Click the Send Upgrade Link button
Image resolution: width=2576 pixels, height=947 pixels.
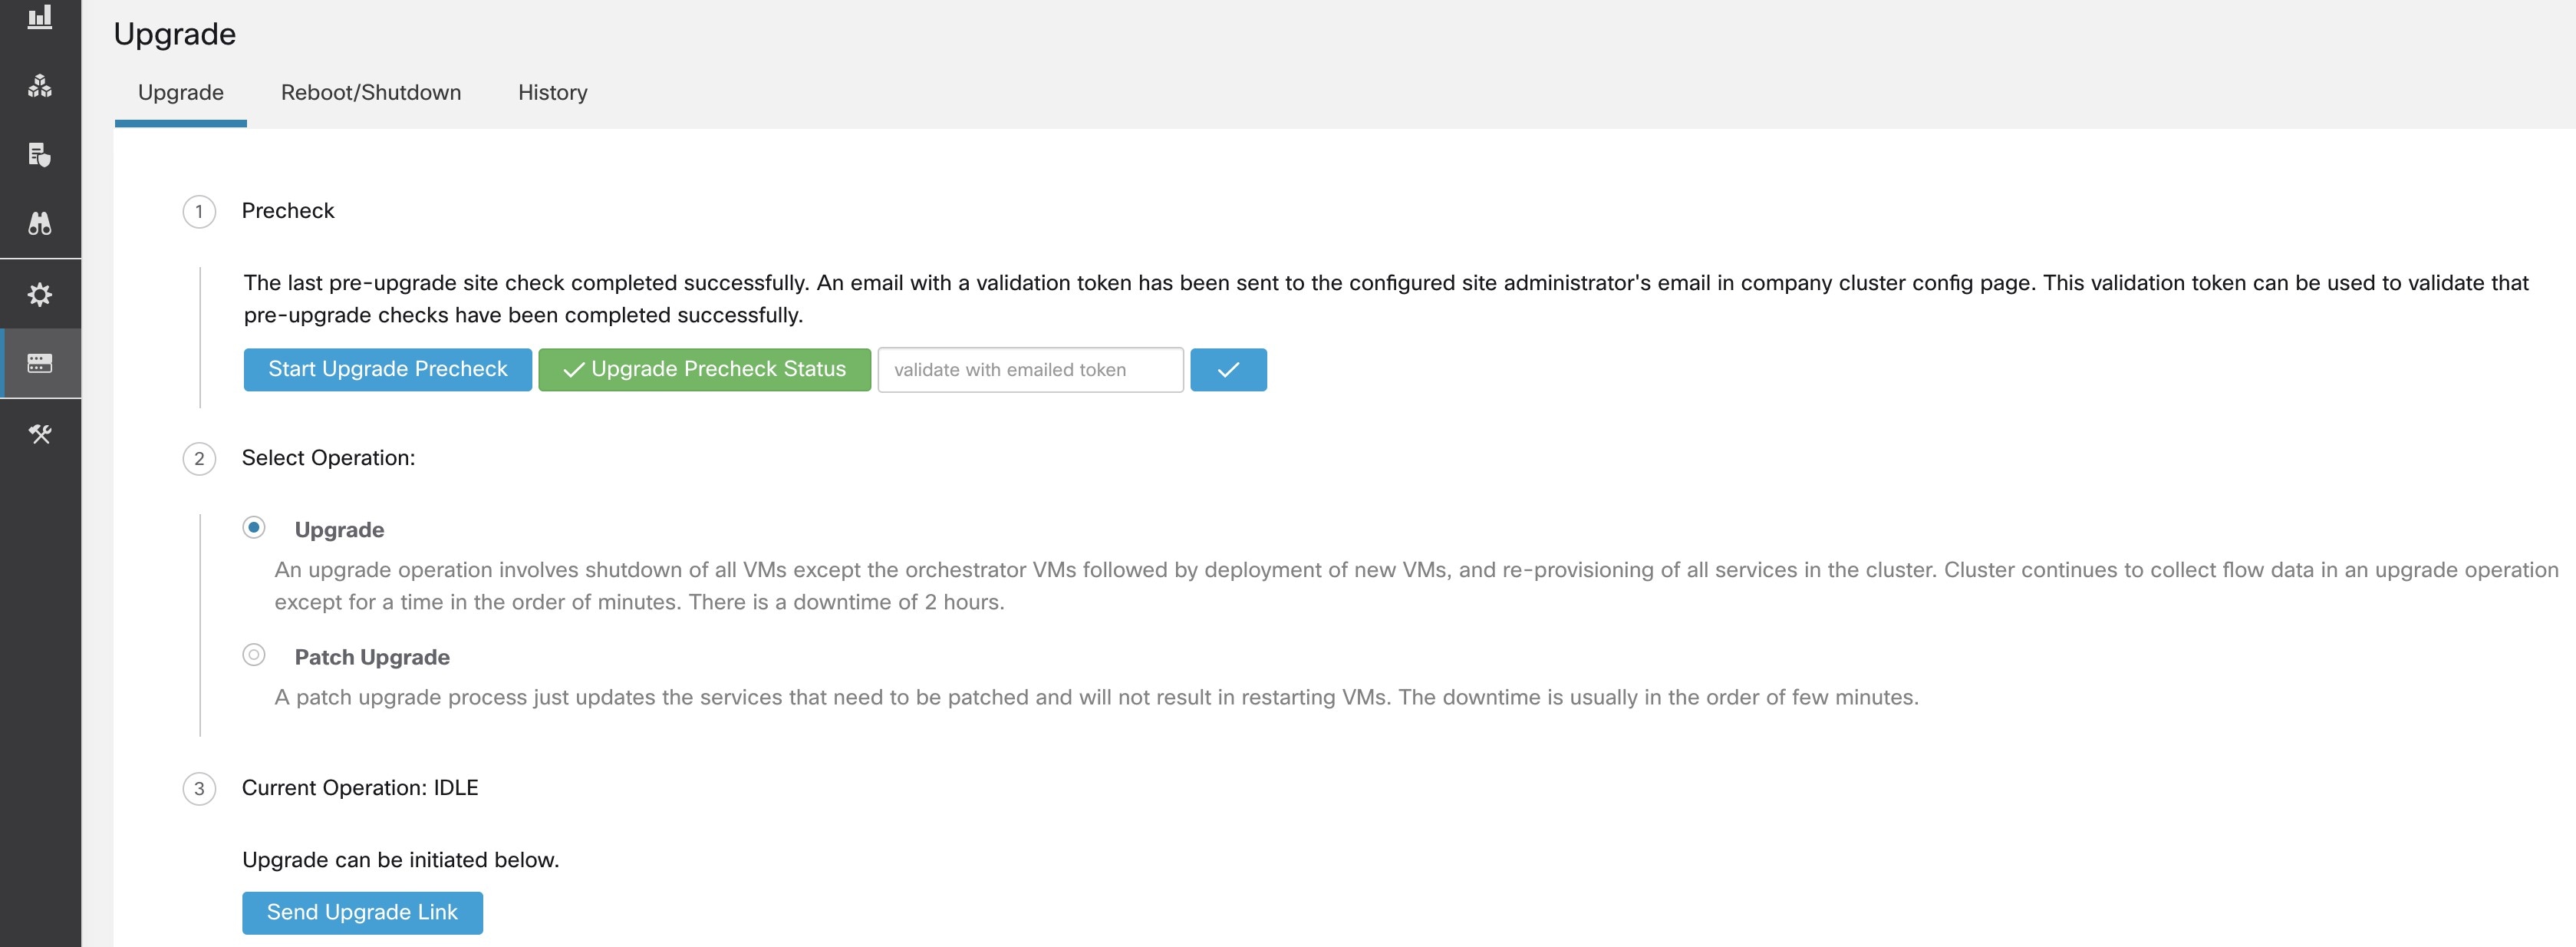point(361,912)
